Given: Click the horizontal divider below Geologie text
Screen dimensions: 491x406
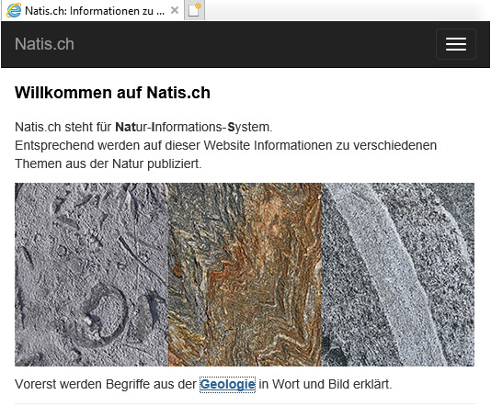Looking at the screenshot, I should click(245, 403).
